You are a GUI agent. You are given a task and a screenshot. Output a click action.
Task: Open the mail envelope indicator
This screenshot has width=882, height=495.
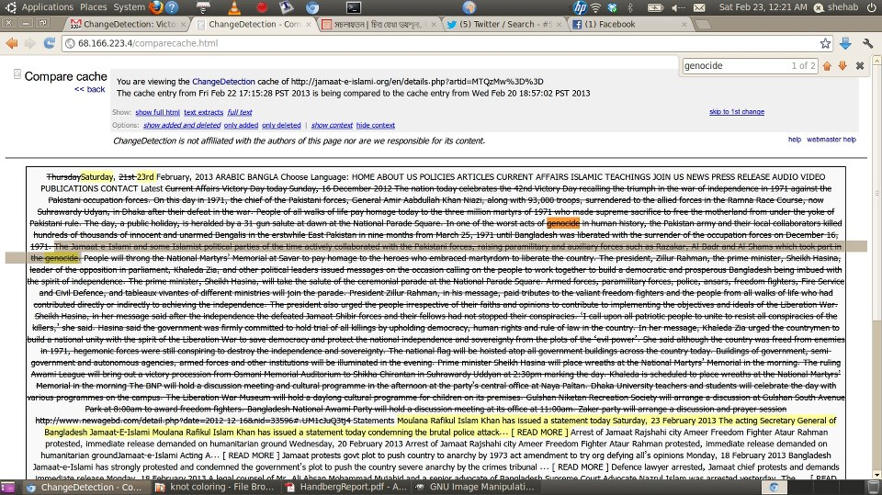(699, 7)
